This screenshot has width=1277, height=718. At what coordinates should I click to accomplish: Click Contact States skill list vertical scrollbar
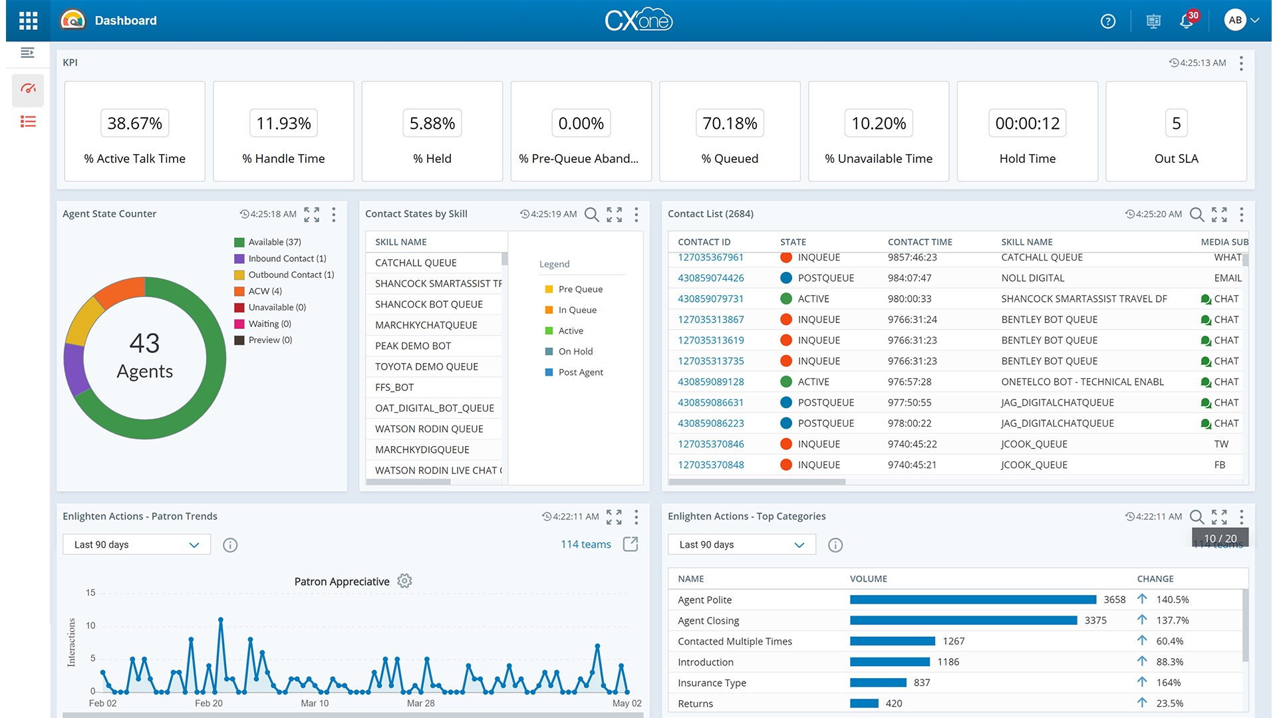(505, 259)
